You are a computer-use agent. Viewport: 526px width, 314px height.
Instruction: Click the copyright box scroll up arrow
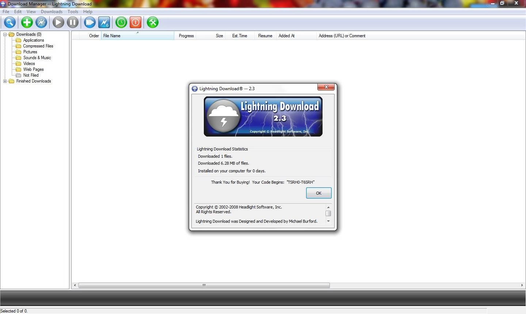[x=328, y=207]
